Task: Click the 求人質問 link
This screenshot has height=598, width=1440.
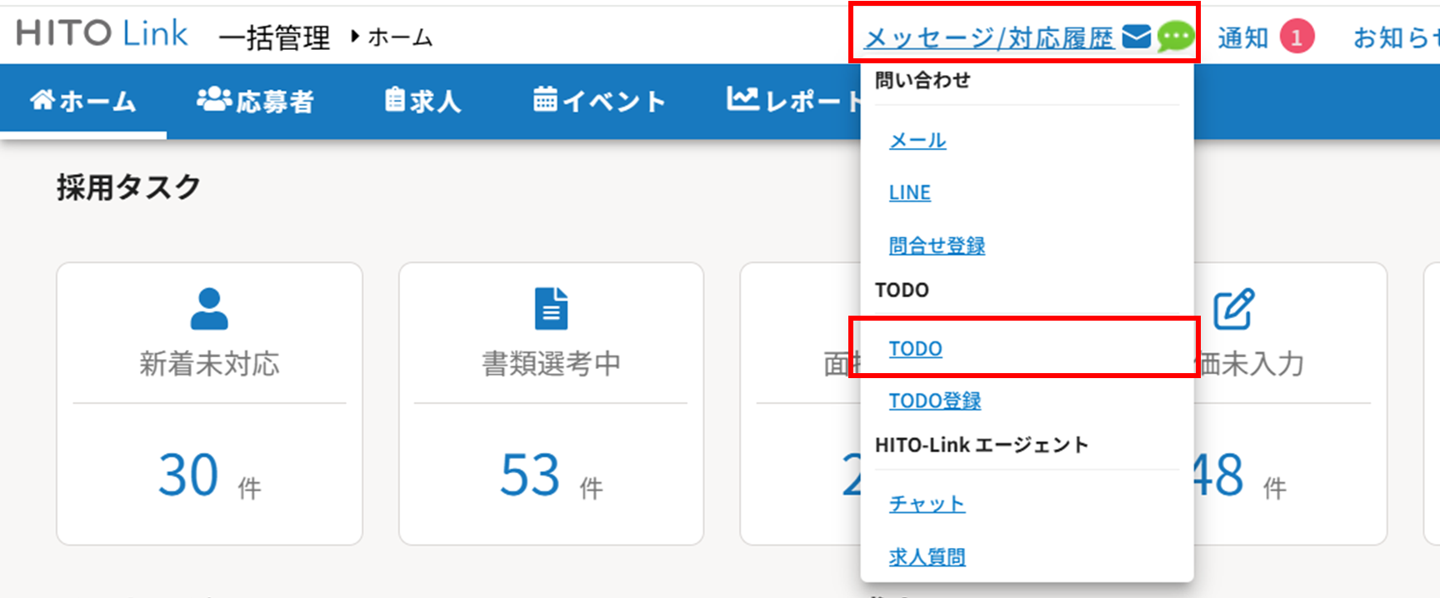Action: click(927, 556)
